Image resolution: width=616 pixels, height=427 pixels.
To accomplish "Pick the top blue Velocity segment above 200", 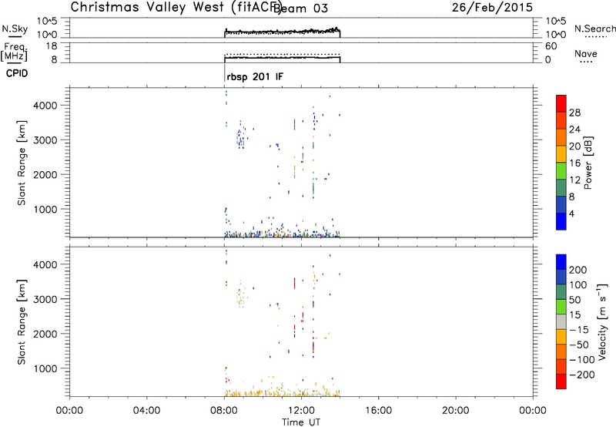I will tap(561, 262).
